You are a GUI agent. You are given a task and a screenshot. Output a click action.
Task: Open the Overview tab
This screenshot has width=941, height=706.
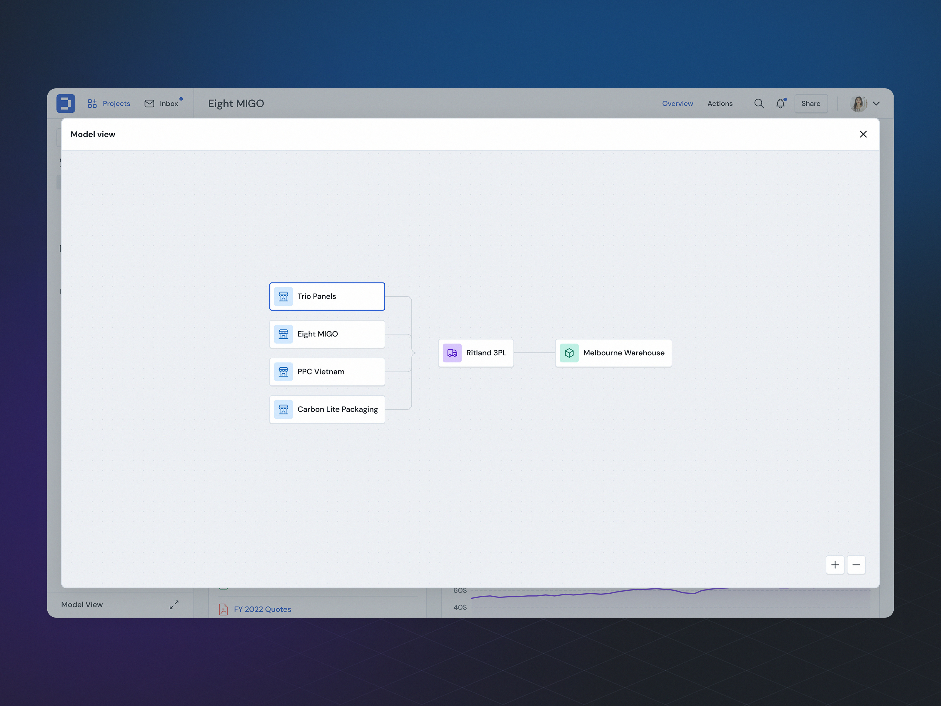(x=677, y=103)
